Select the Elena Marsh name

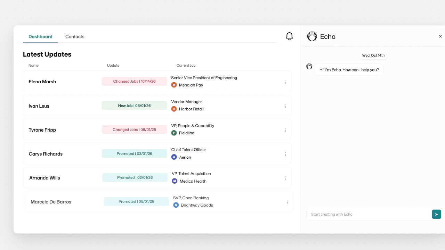[x=42, y=82]
